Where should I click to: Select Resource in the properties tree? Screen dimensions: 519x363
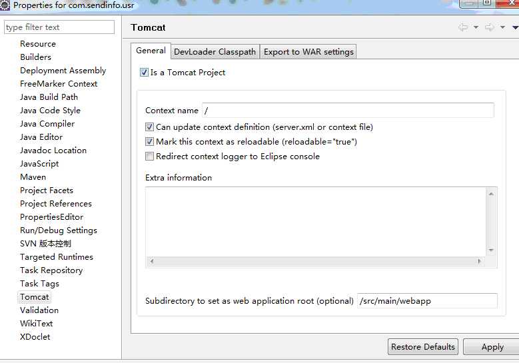[38, 44]
